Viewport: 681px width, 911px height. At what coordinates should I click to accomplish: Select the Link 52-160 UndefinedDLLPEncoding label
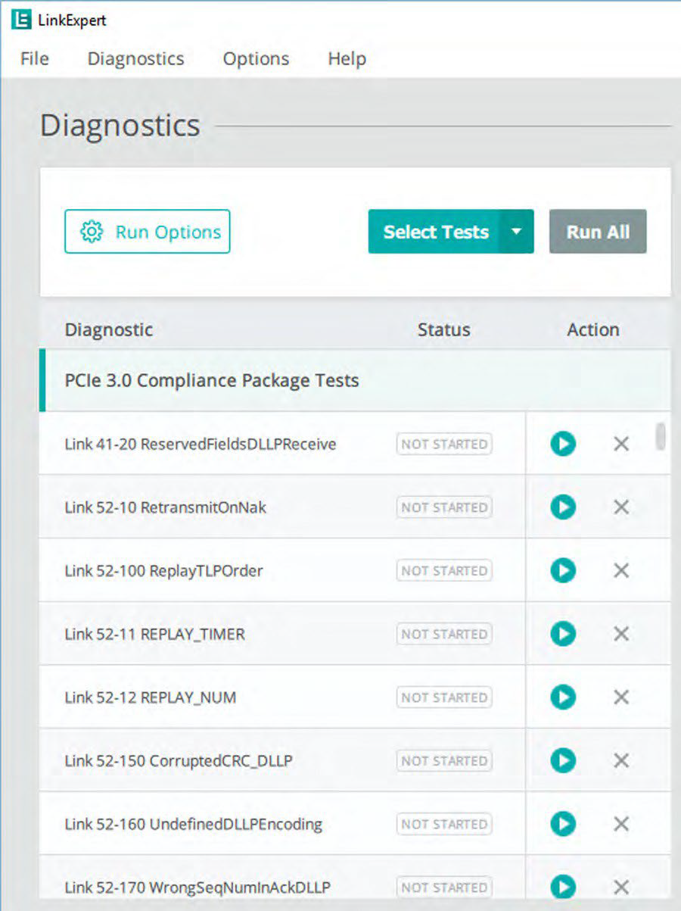[194, 824]
